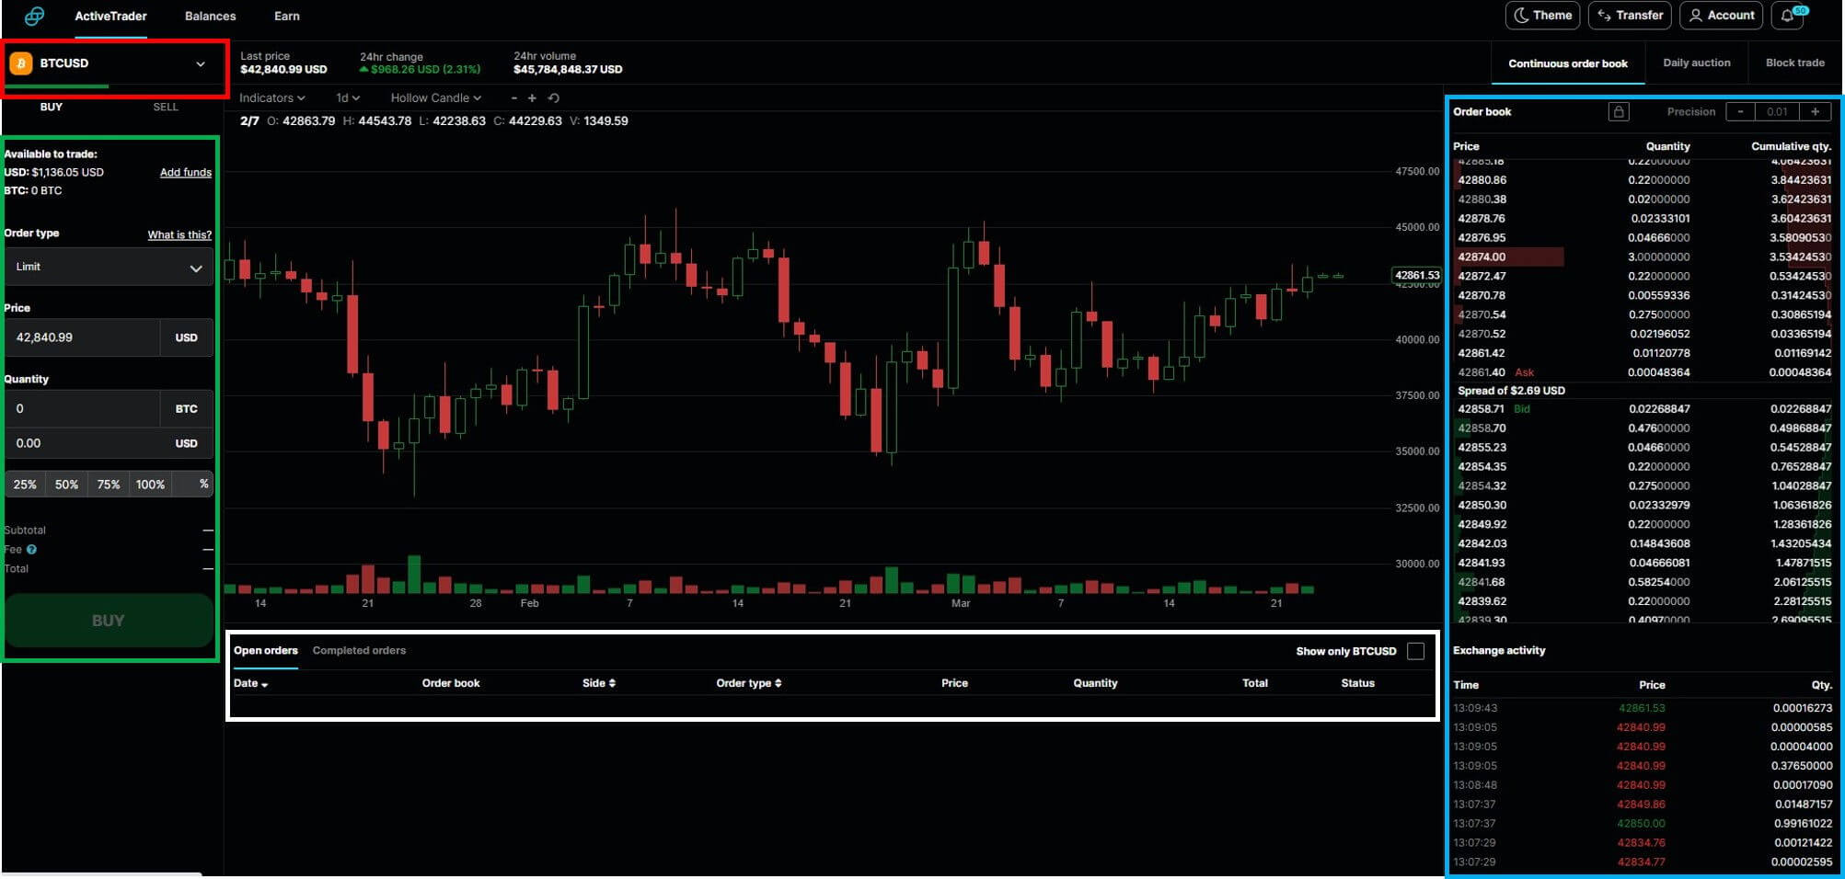Switch the order panel to SELL
Viewport: 1845px width, 879px height.
165,107
